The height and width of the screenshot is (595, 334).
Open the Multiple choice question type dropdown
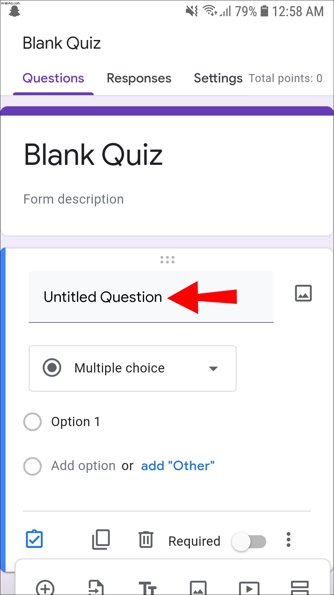(x=133, y=368)
